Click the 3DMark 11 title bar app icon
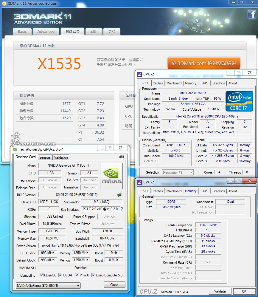The image size is (258, 297). pos(4,3)
